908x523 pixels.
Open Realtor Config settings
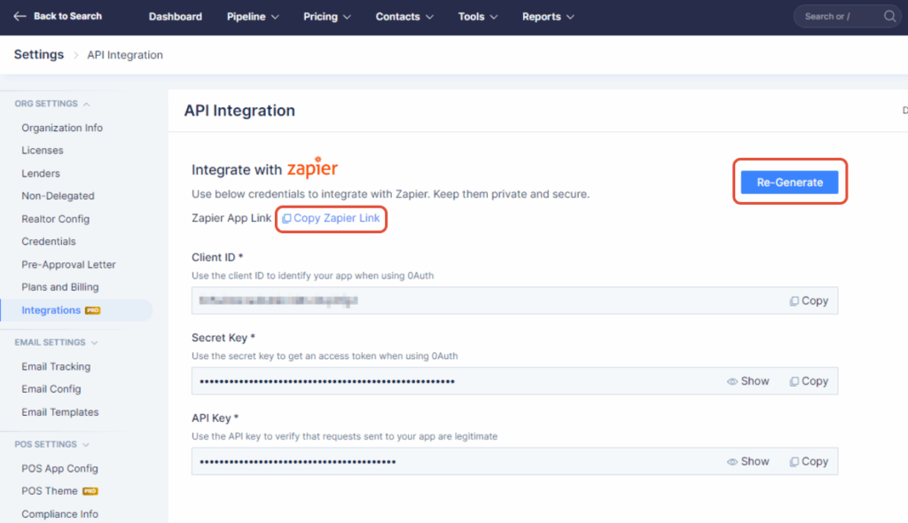coord(56,219)
